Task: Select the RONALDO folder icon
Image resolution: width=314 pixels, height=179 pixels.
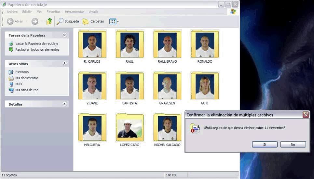Action: click(205, 44)
